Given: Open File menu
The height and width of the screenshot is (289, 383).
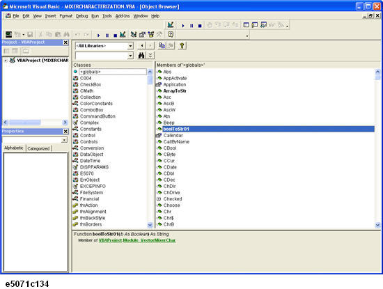Looking at the screenshot, I should 16,16.
